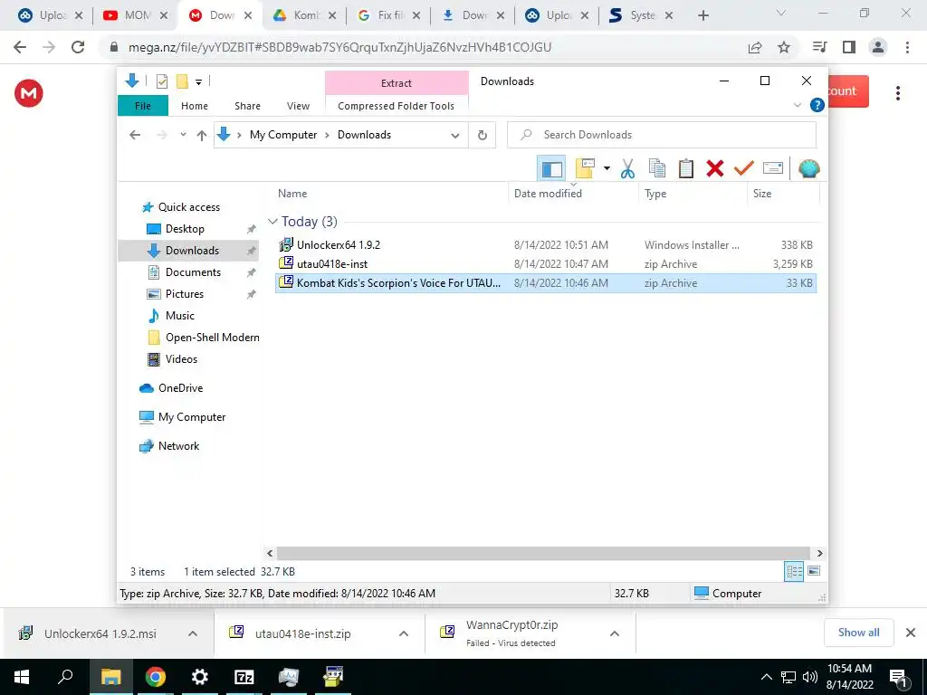Open recent locations dropdown in Explorer
The width and height of the screenshot is (927, 695).
click(183, 135)
